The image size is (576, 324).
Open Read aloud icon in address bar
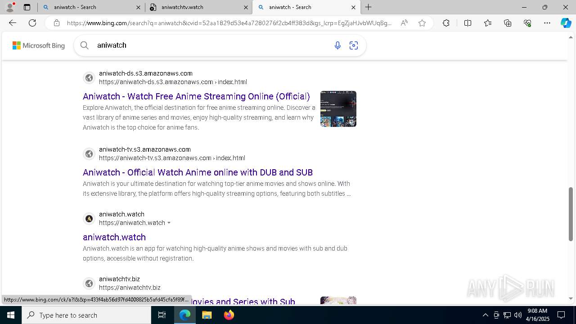404,23
